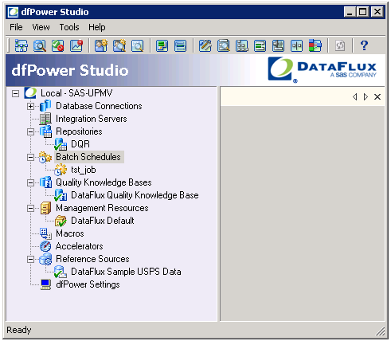Click the two green bars toolbar icon
391x341 pixels.
[x=181, y=45]
